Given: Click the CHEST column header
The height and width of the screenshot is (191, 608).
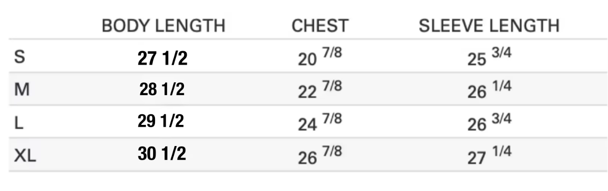Looking at the screenshot, I should click(320, 26).
